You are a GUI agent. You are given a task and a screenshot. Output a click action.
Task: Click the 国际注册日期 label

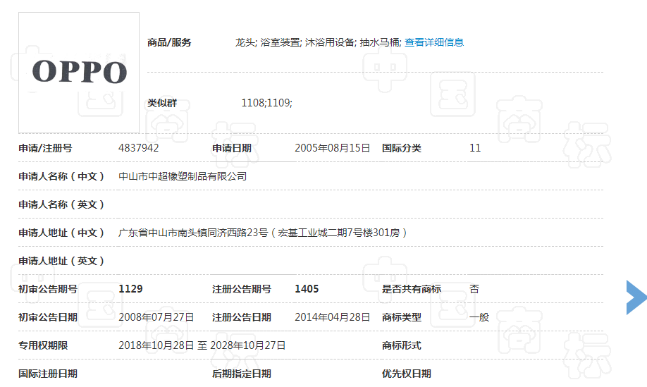click(48, 374)
